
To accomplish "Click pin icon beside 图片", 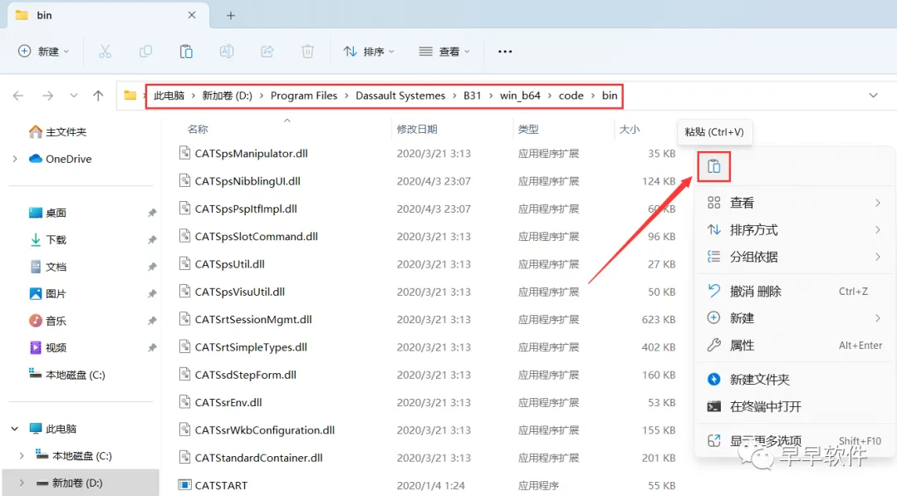I will [152, 293].
